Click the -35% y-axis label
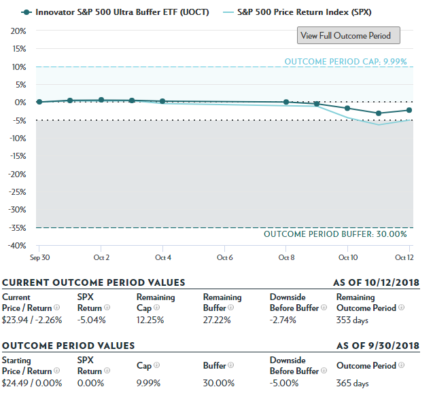The height and width of the screenshot is (406, 433). [x=18, y=228]
